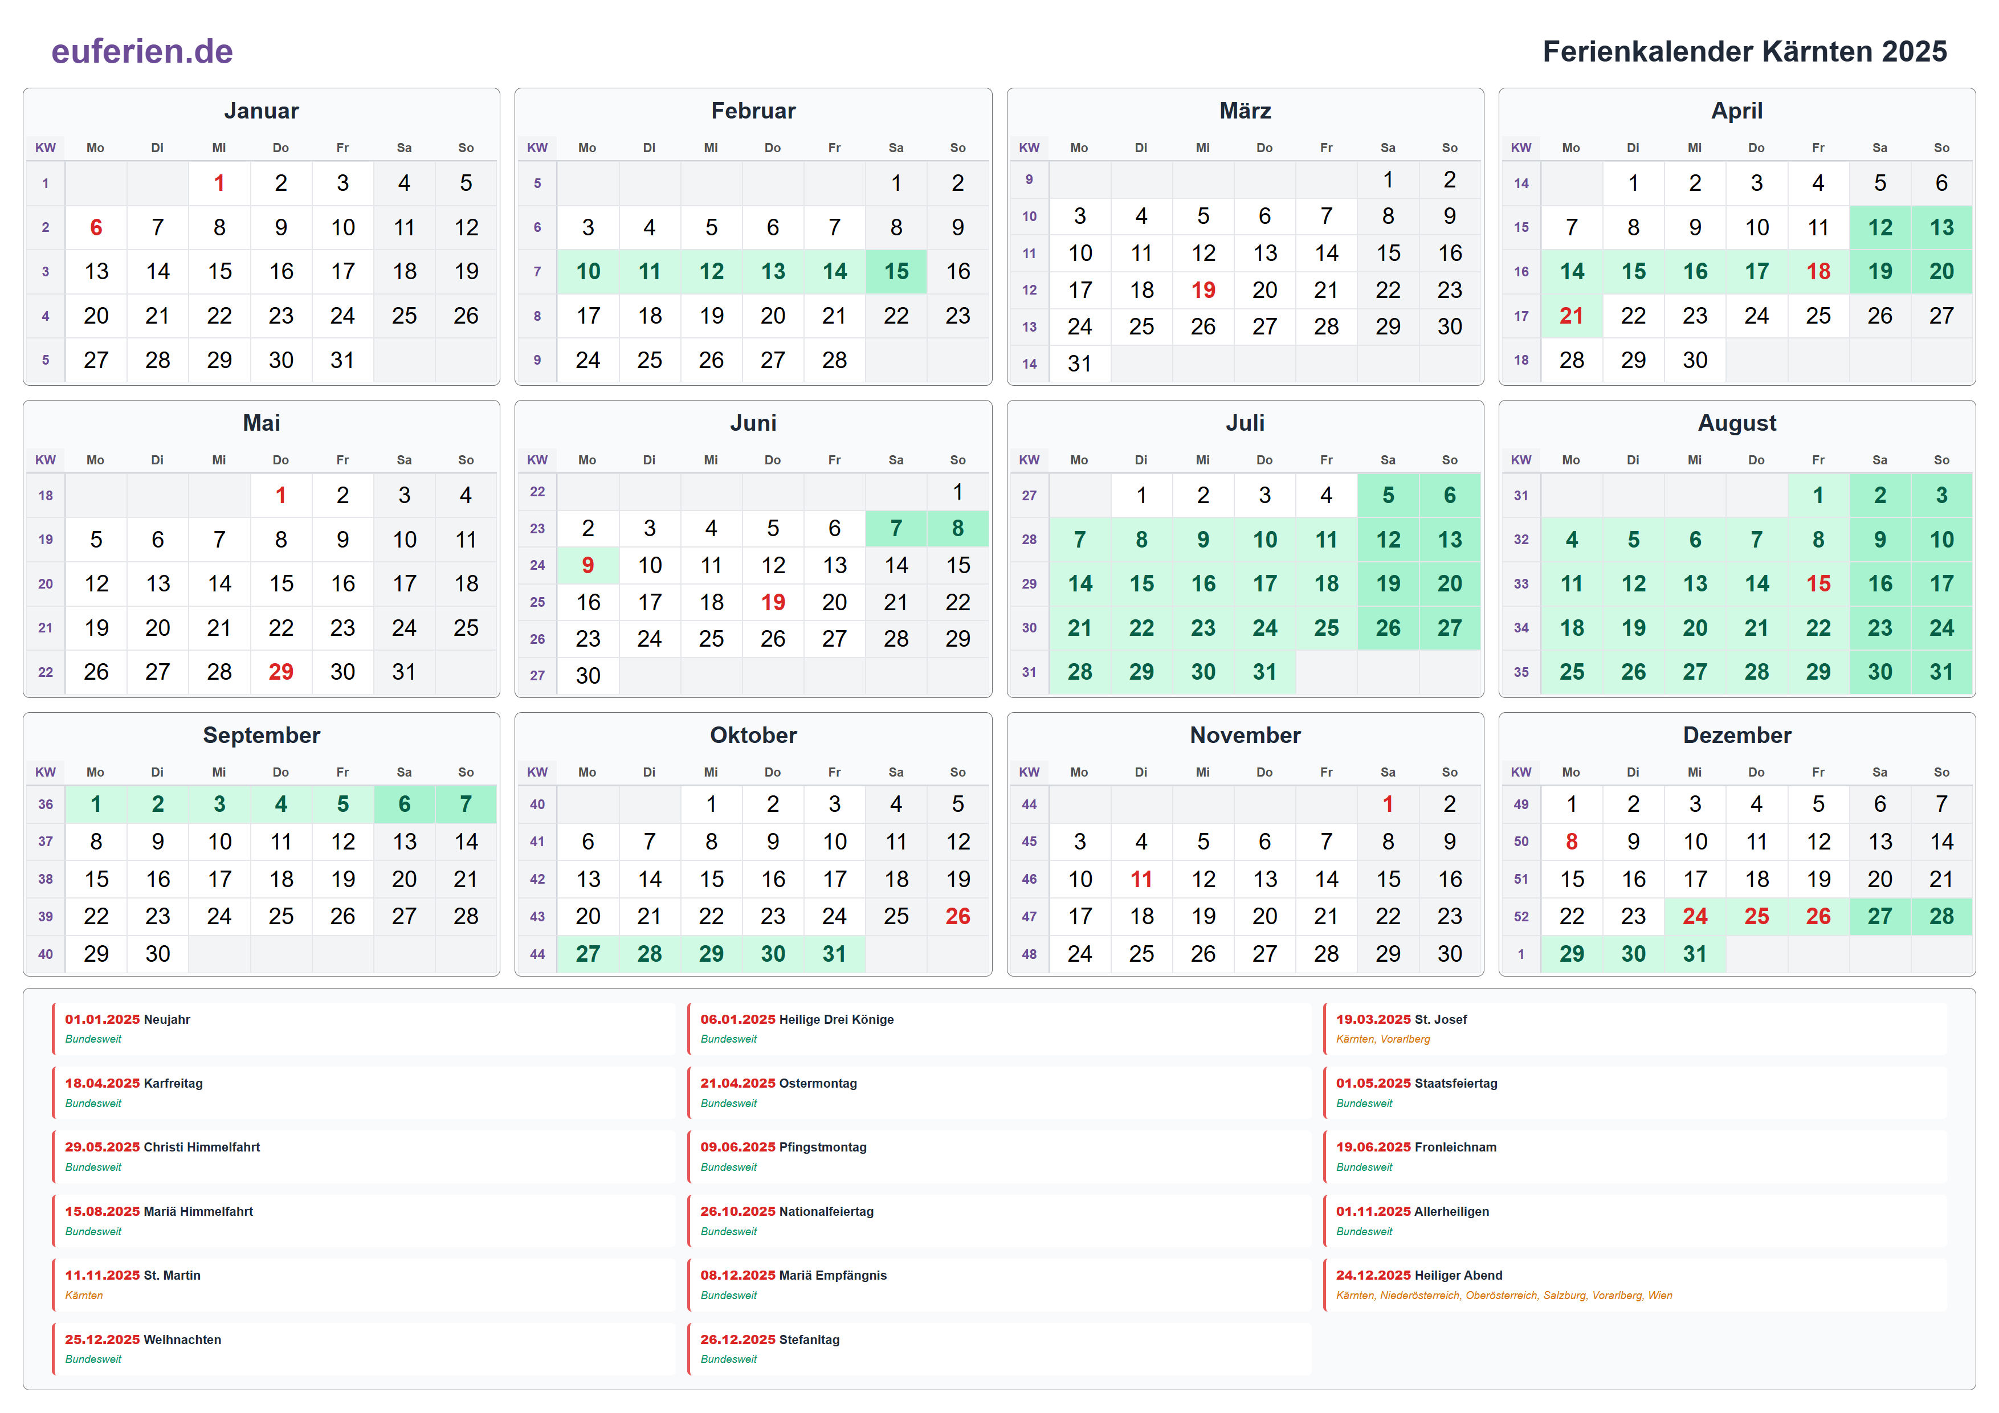
Task: Click green date 7 in Juni
Action: (896, 529)
